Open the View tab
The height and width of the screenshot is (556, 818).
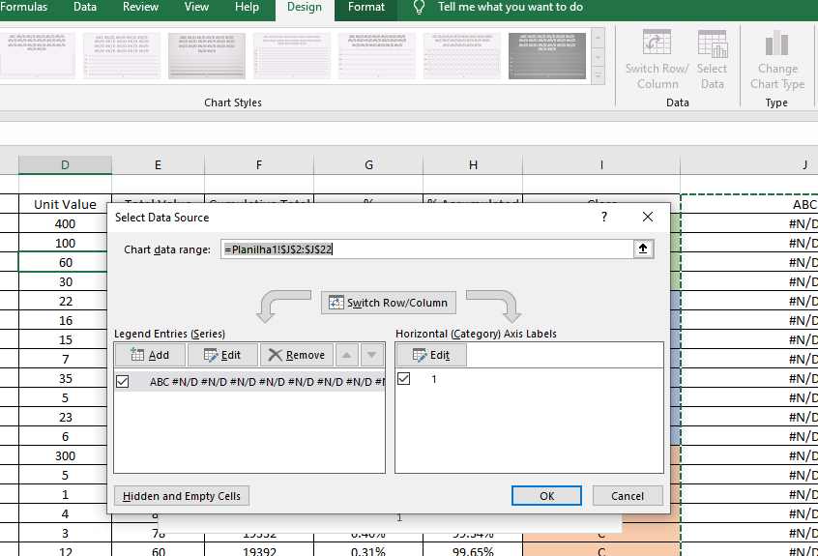tap(196, 8)
